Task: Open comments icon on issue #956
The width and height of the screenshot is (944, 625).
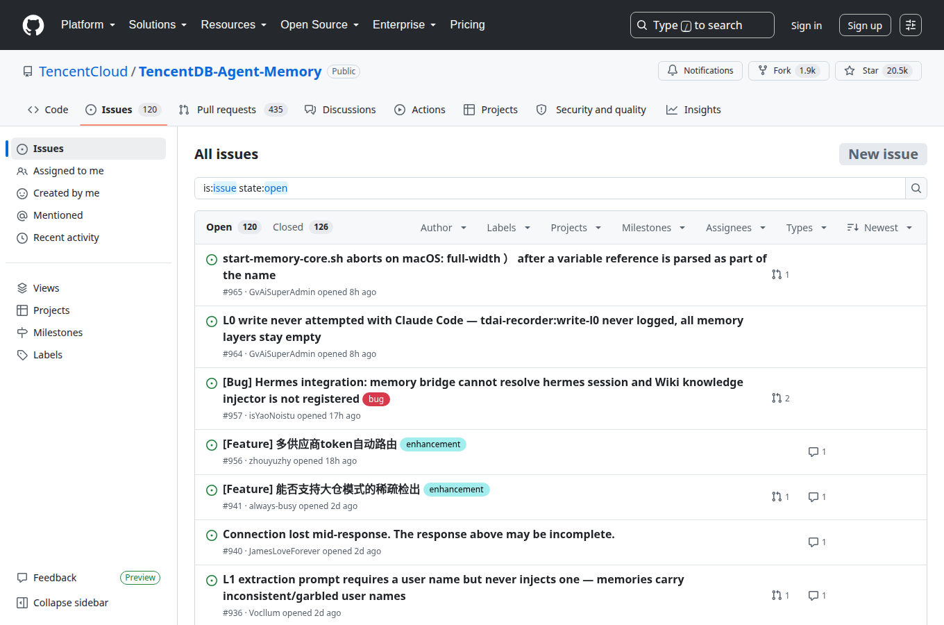Action: tap(817, 451)
